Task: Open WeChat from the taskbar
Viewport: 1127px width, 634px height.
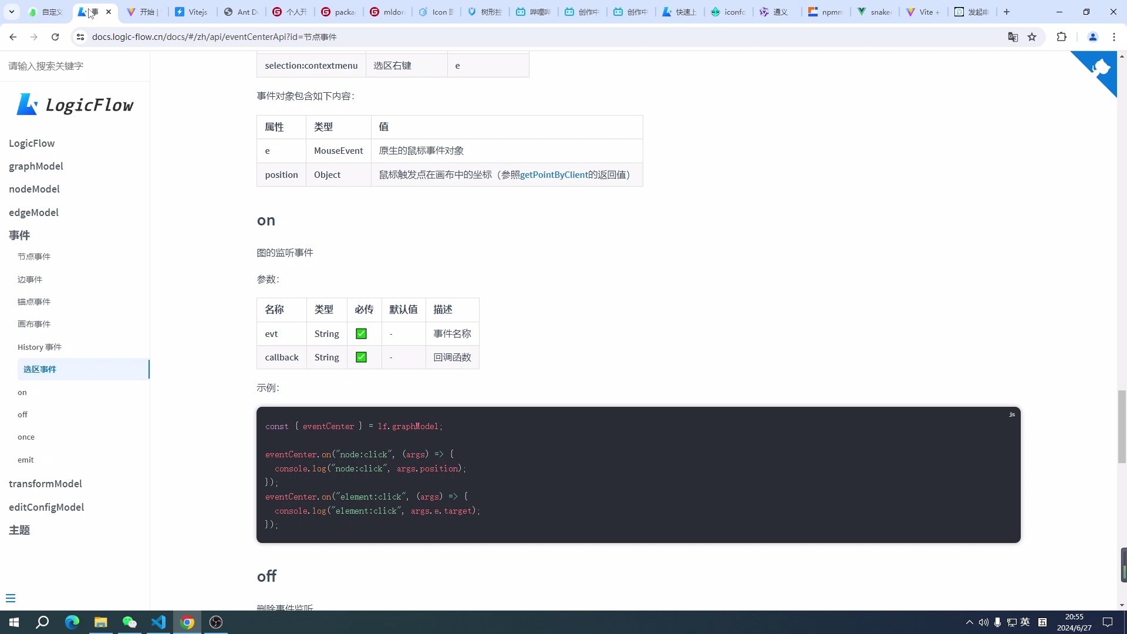Action: [130, 622]
